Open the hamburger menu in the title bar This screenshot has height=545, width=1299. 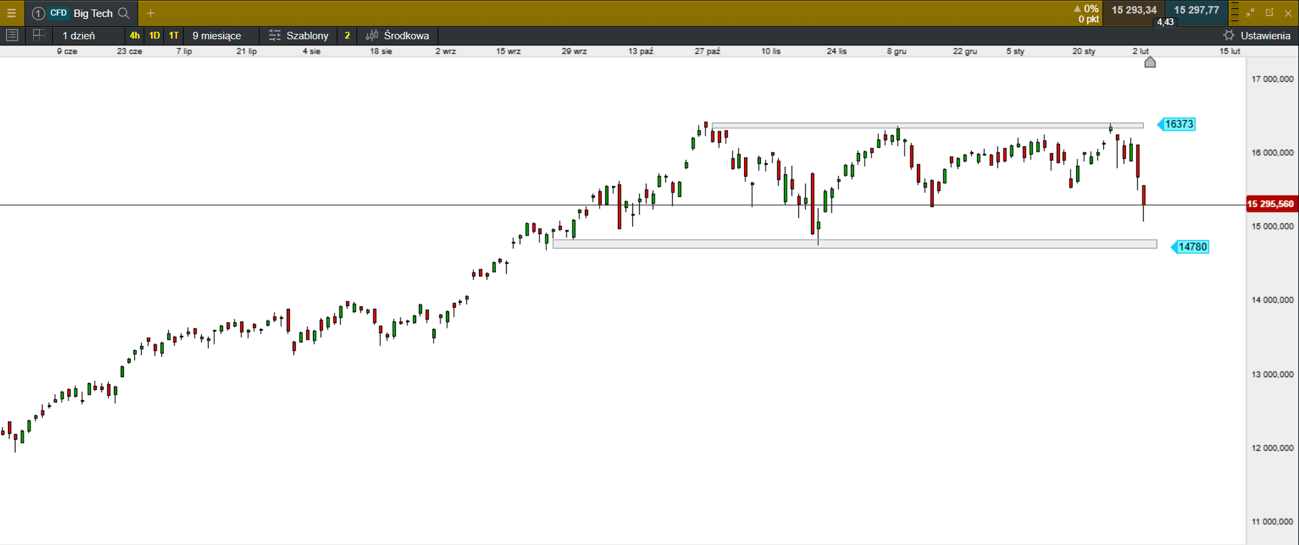coord(12,13)
